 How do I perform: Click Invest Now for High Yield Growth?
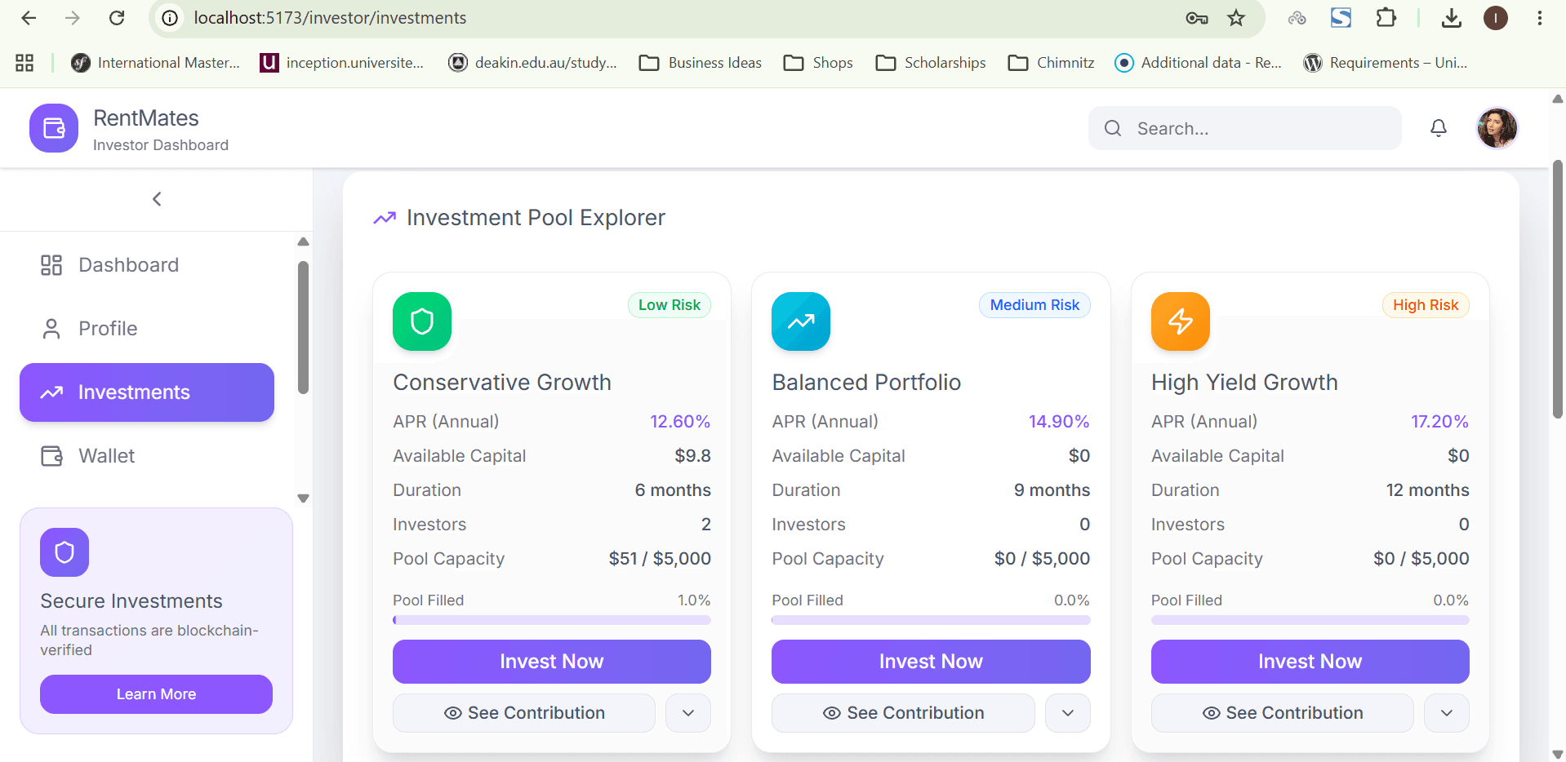coord(1310,662)
